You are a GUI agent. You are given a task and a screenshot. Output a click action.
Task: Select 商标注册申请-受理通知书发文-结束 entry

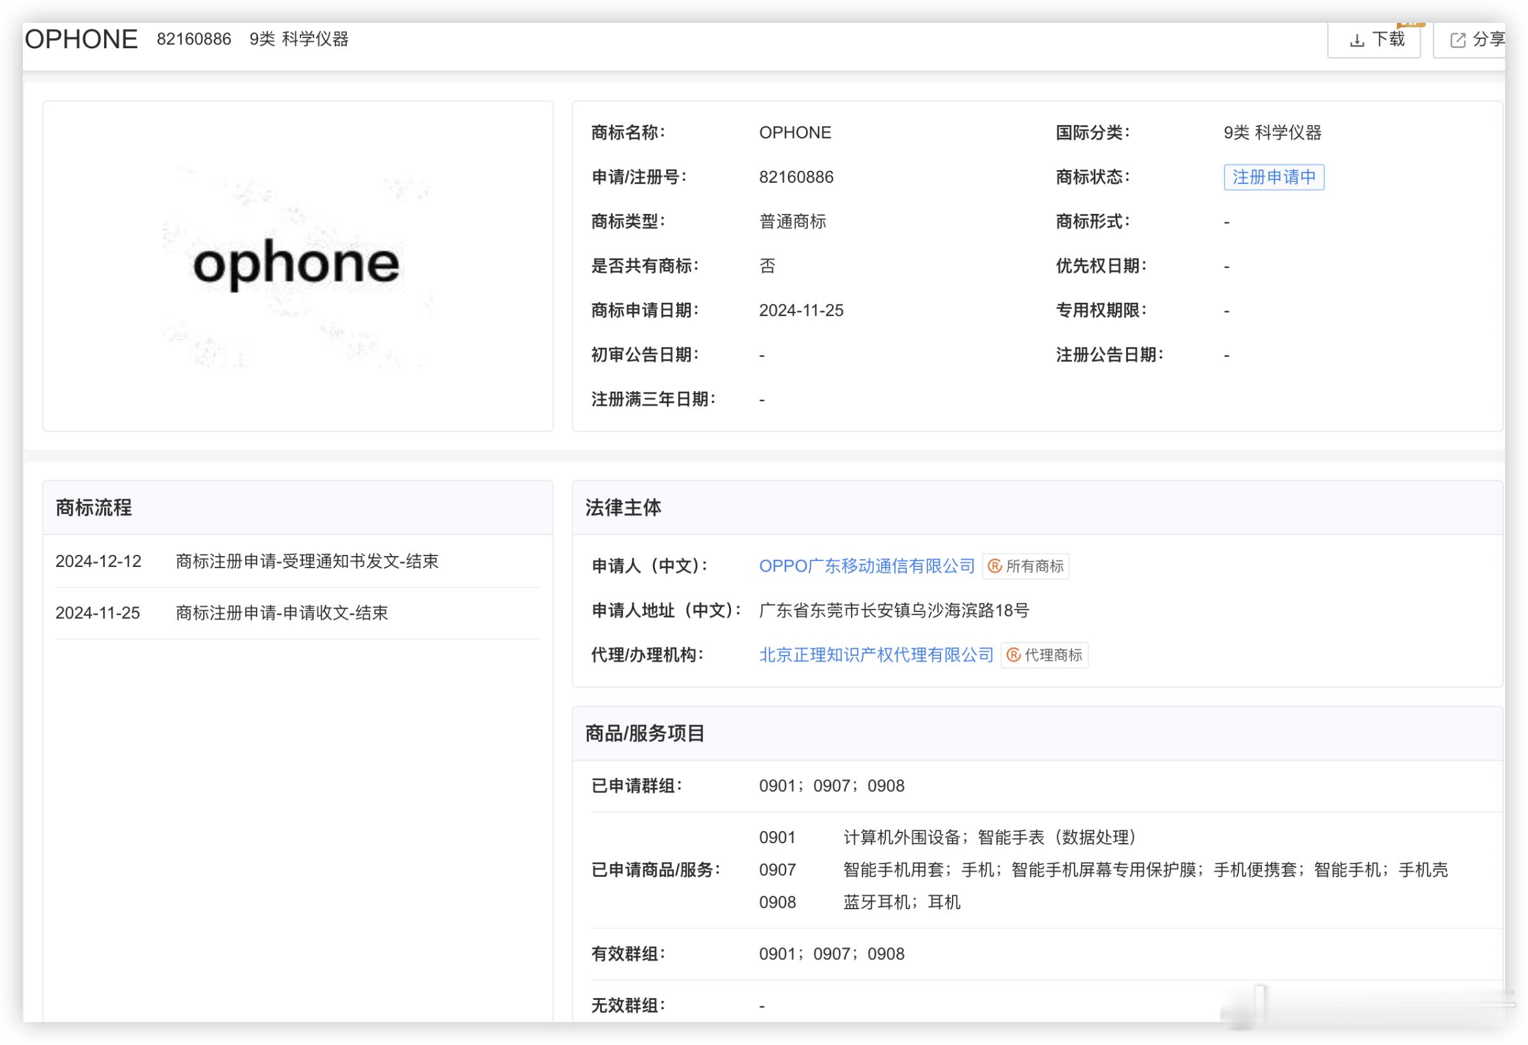[307, 561]
